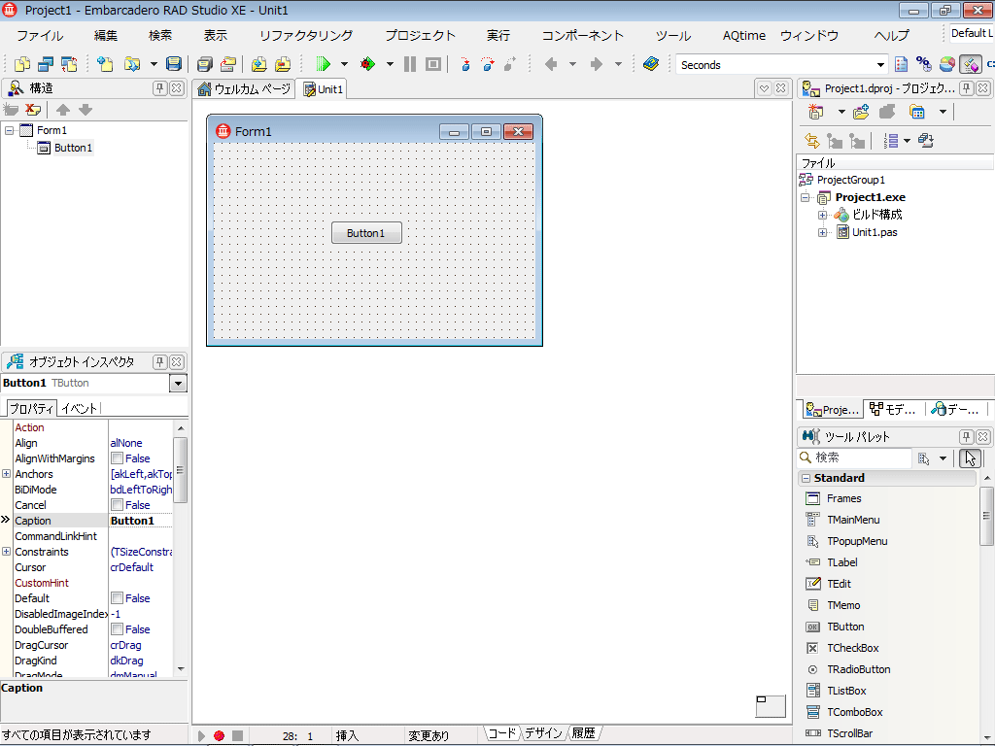Click the folder icon with the red minus
995x746 pixels.
[x=283, y=64]
